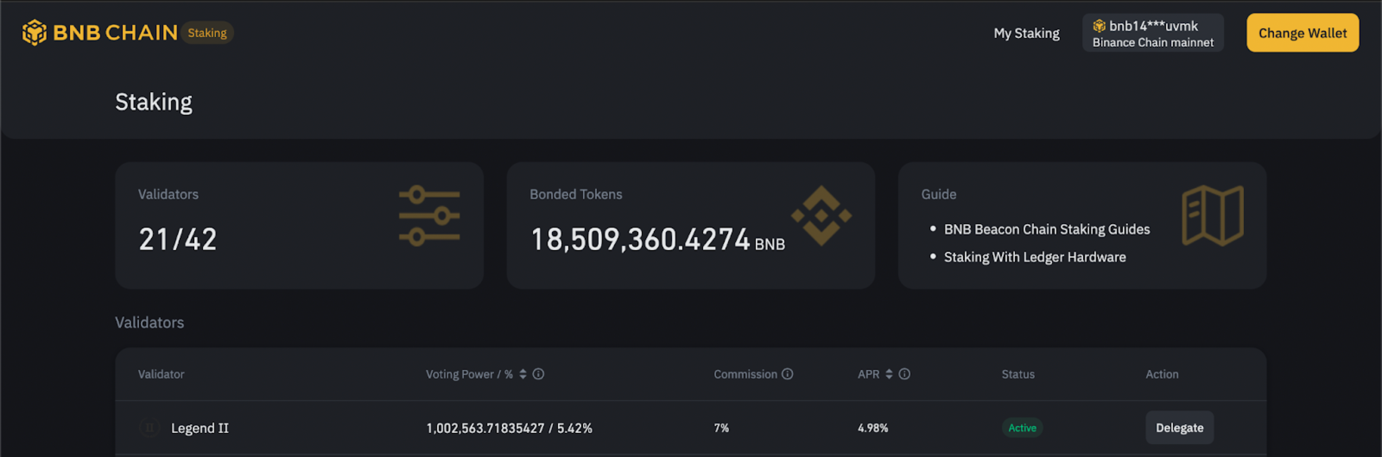
Task: Click the APR info icon
Action: (x=904, y=374)
